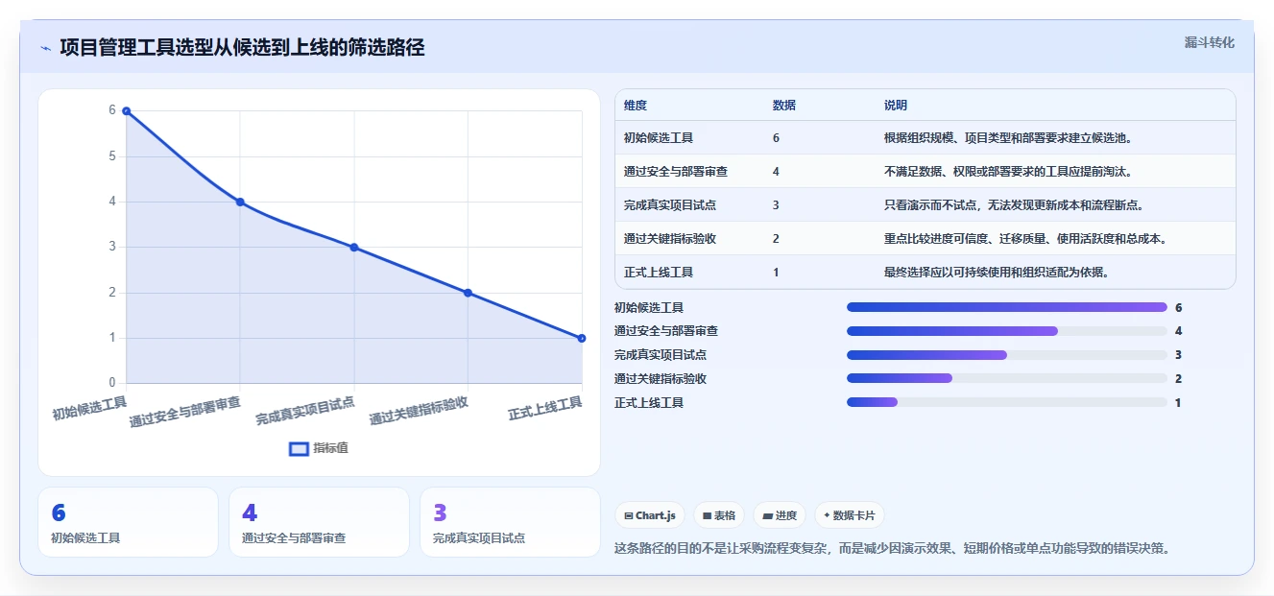The height and width of the screenshot is (596, 1274).
Task: Click the description 不满足数据、权限或部署要求的工具应提前淘汰
Action: 1008,172
